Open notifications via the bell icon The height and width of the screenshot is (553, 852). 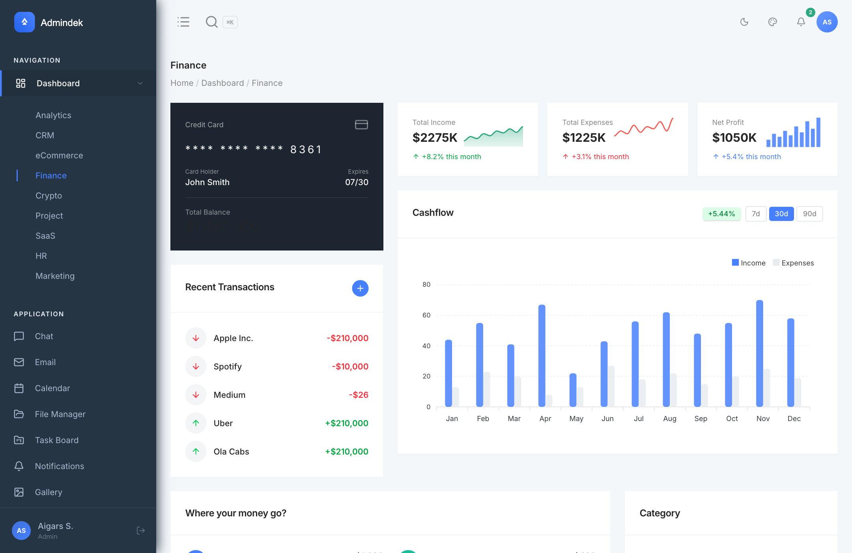click(x=801, y=22)
